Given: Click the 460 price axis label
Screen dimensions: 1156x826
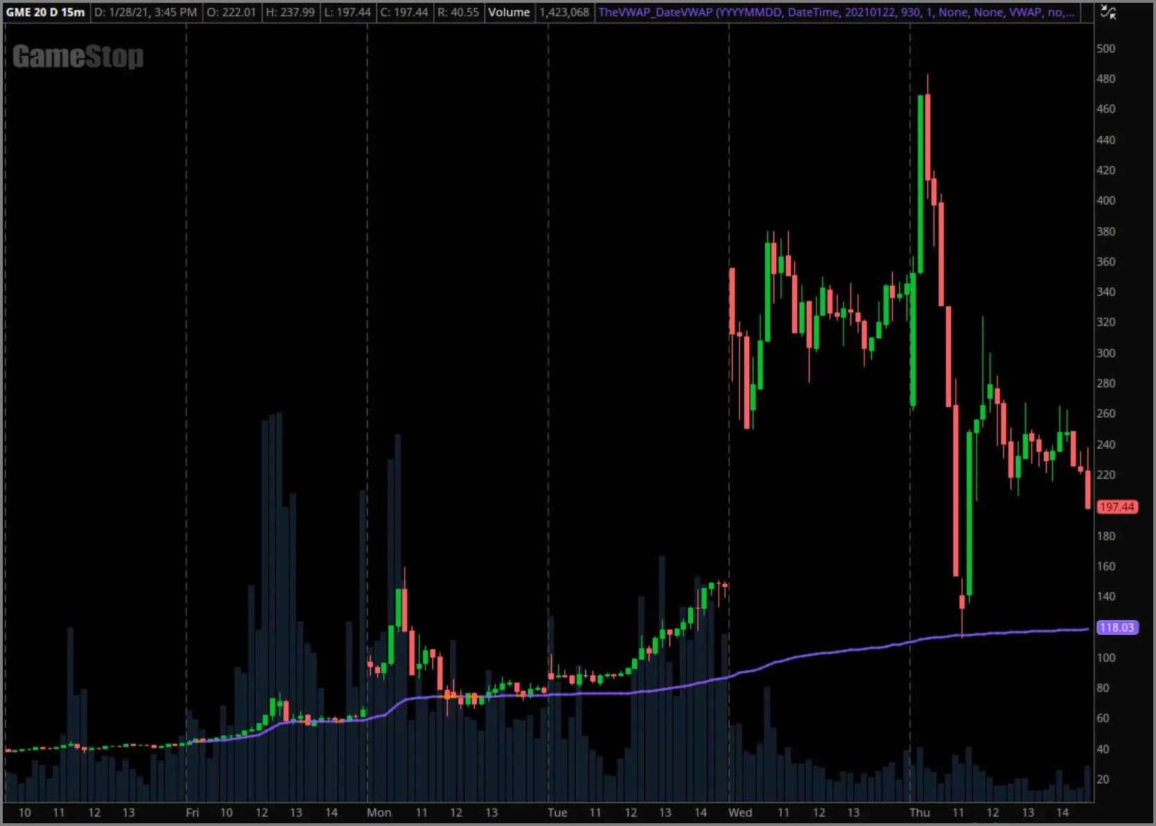Looking at the screenshot, I should point(1106,109).
